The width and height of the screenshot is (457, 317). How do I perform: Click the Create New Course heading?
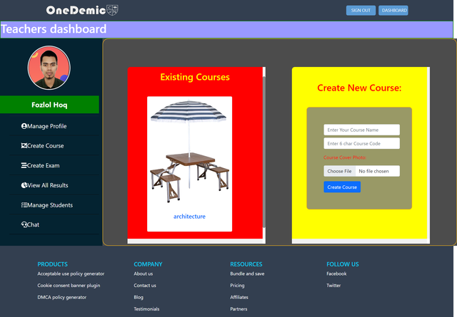(x=359, y=88)
